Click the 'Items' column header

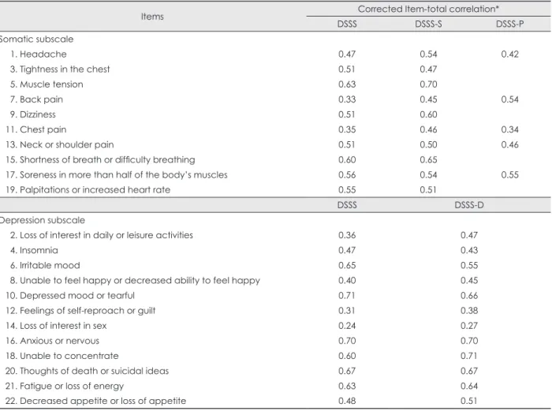tap(152, 17)
